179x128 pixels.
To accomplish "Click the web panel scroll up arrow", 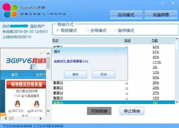I will (48, 53).
